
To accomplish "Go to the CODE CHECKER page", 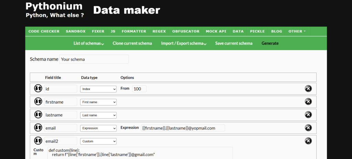I will pos(44,31).
